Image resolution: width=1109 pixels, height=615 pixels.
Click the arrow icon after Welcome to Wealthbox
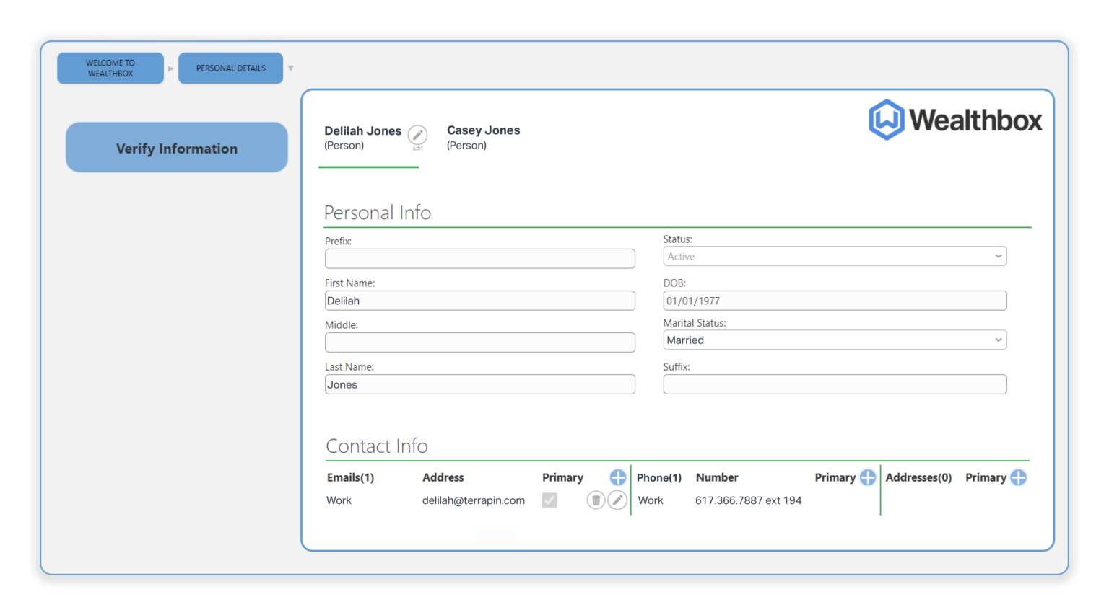[170, 68]
